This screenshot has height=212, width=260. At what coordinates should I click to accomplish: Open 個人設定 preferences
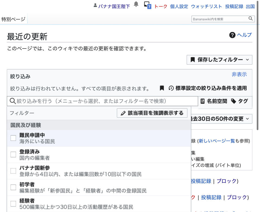point(179,7)
